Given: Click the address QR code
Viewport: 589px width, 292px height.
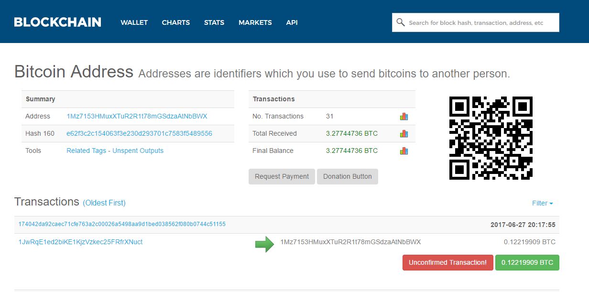Looking at the screenshot, I should [x=491, y=138].
